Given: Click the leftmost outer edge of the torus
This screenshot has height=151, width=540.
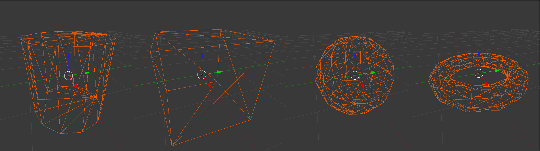Looking at the screenshot, I should (429, 81).
